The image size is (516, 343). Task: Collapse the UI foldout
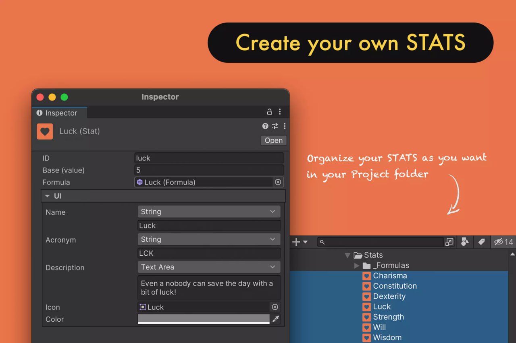48,196
